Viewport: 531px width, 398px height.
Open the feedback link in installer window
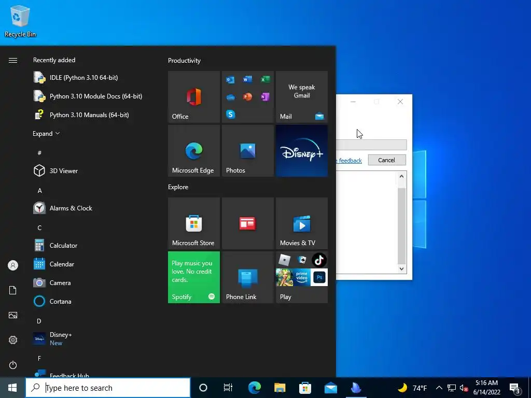350,161
